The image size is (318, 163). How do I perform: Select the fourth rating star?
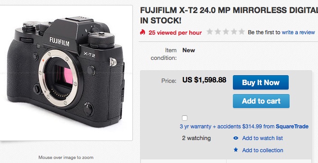234,32
